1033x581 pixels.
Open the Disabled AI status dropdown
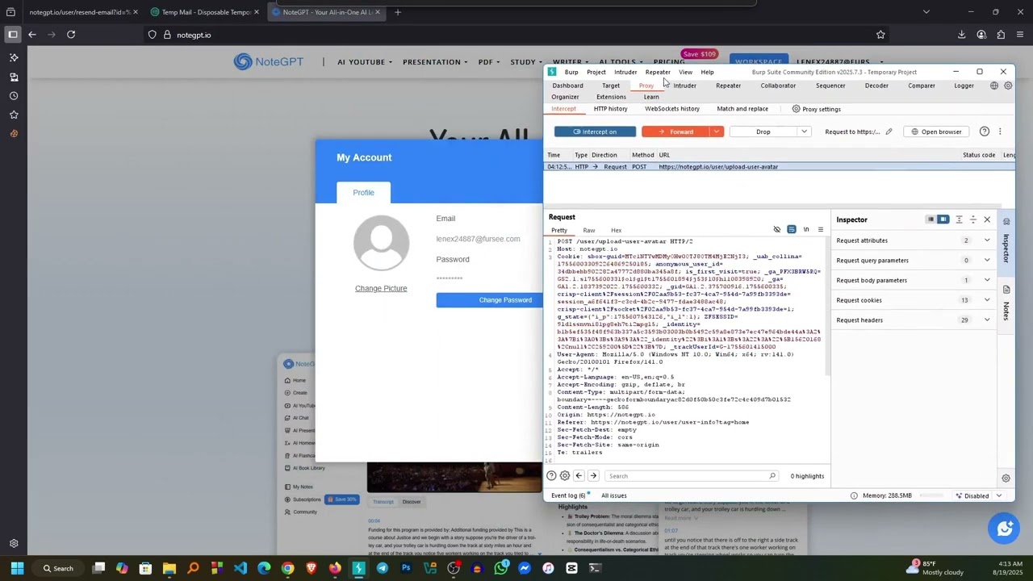click(976, 495)
